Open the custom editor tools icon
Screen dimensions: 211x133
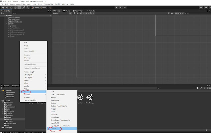click(28, 8)
